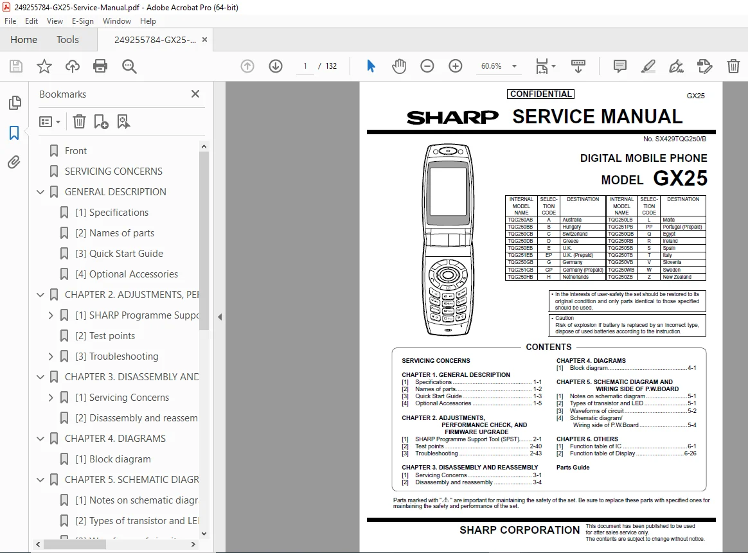Activate the Hand pan tool
The height and width of the screenshot is (553, 748).
pyautogui.click(x=399, y=66)
